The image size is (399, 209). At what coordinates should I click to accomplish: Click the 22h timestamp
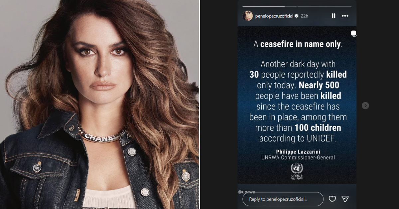point(305,16)
